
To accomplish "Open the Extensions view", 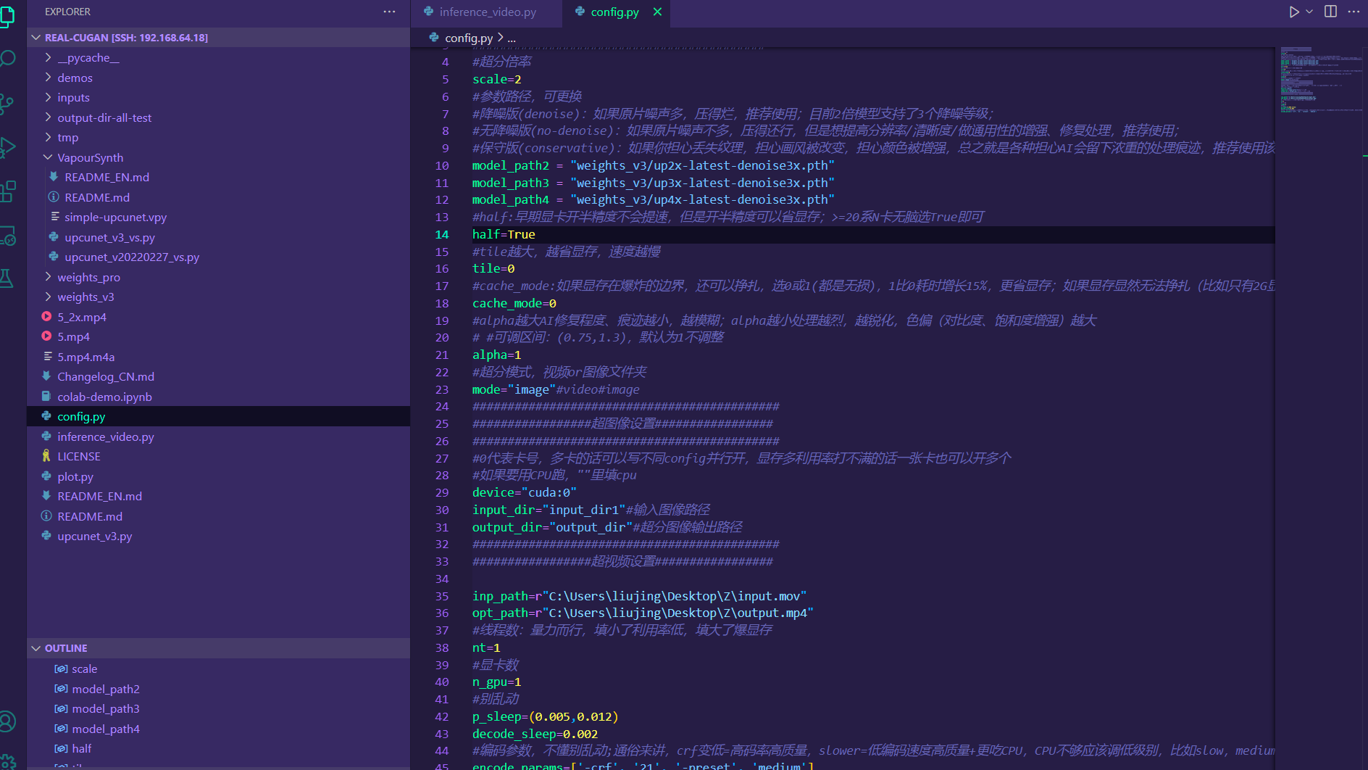I will 7,191.
